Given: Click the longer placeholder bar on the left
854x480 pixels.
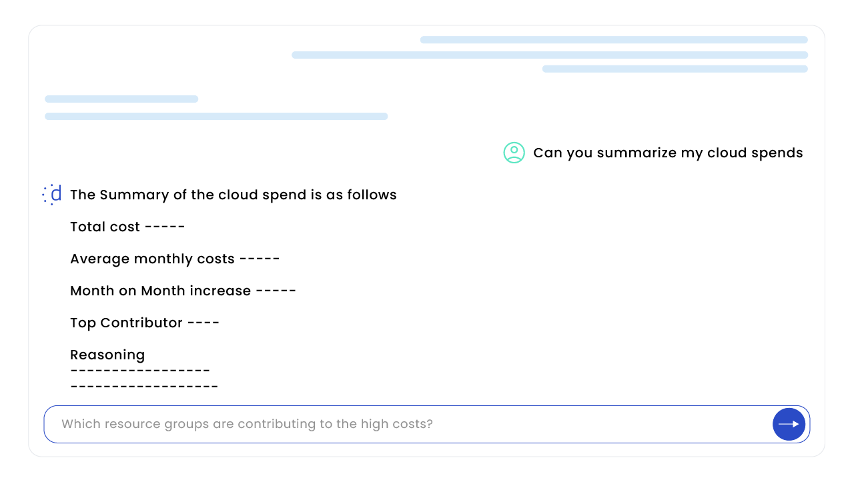Looking at the screenshot, I should point(216,117).
